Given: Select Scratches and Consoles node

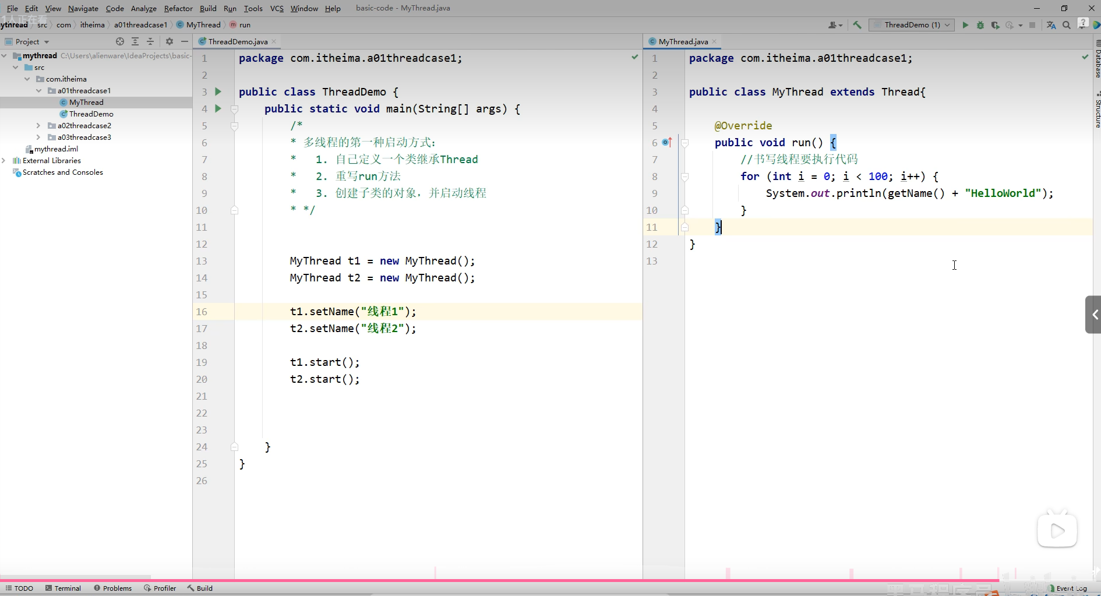Looking at the screenshot, I should click(x=63, y=172).
